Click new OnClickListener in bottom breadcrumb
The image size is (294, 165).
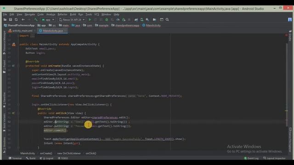(69, 154)
